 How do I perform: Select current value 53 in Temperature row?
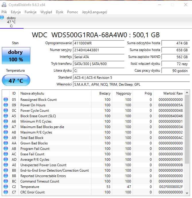[108, 187]
